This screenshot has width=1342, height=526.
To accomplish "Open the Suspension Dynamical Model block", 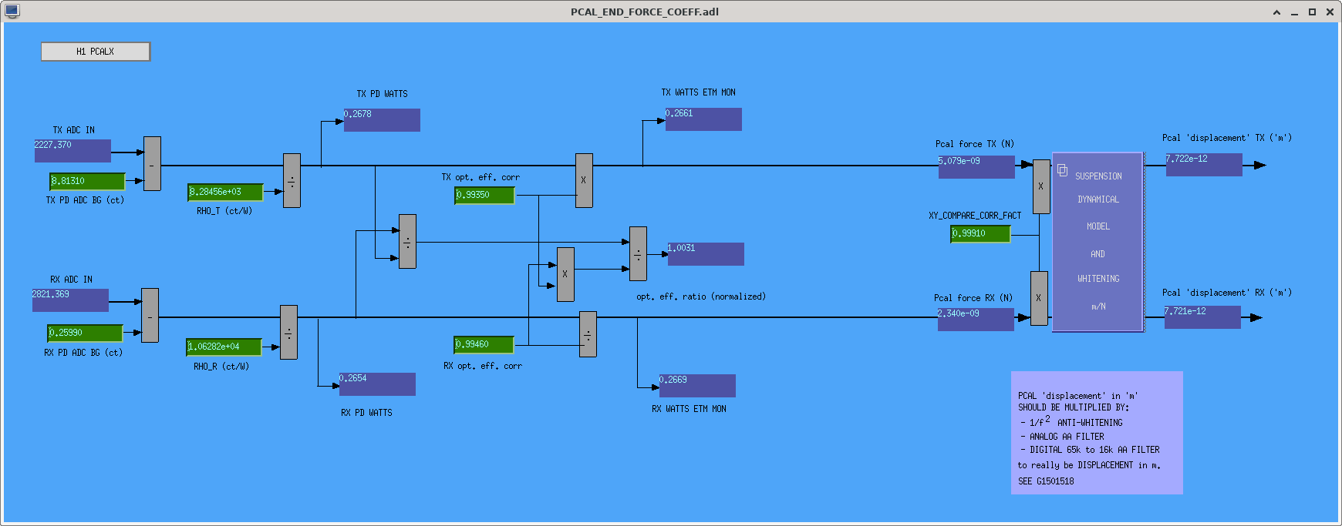I will pyautogui.click(x=1098, y=242).
